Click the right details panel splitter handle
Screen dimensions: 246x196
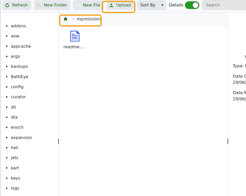228,141
